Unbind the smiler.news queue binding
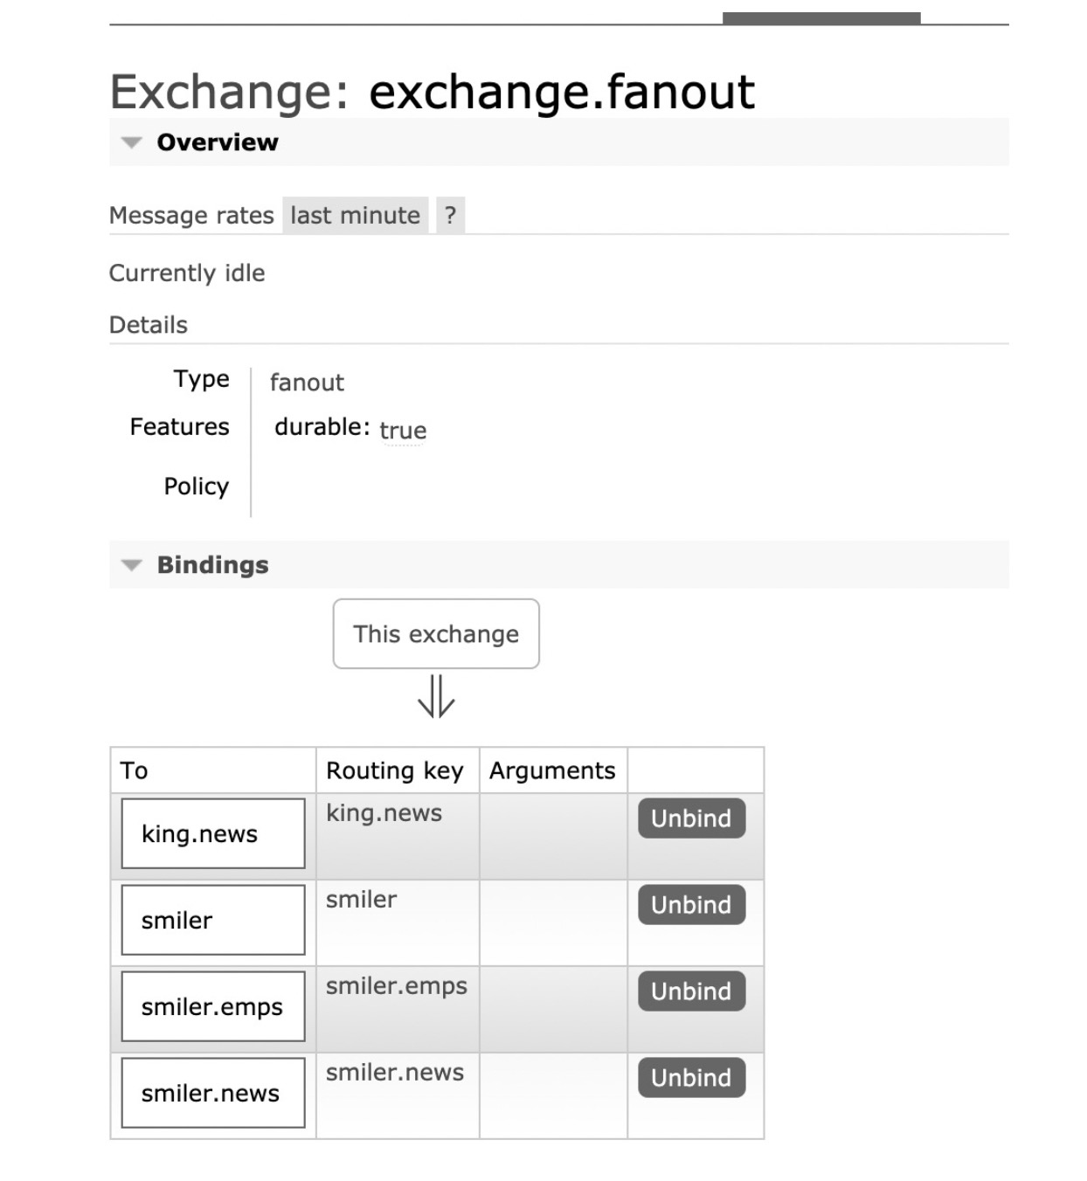Screen dimensions: 1087x1181 pyautogui.click(x=691, y=1078)
